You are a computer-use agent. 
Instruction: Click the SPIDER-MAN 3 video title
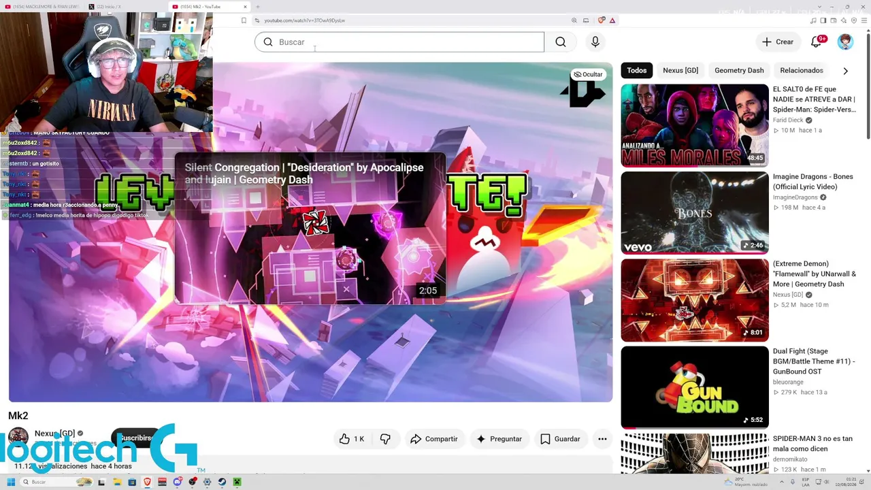pos(812,444)
